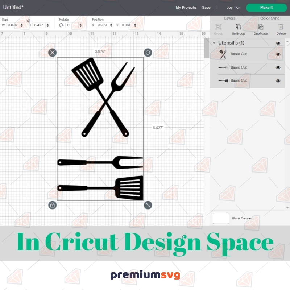The image size is (290, 290).
Task: Hide the Utensills group layer
Action: click(278, 43)
